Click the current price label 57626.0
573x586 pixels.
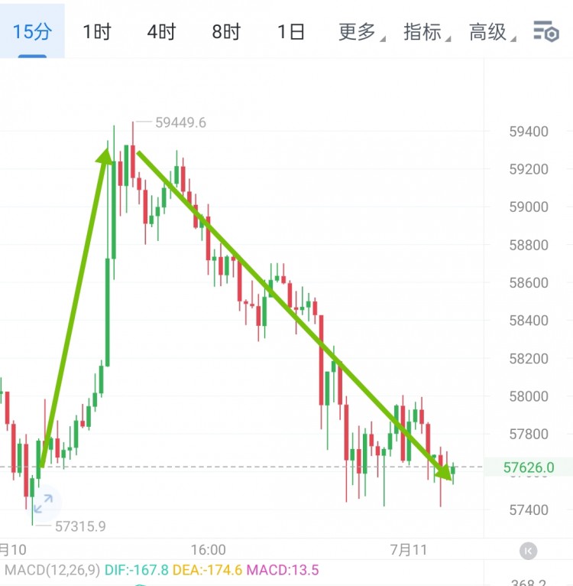click(528, 467)
